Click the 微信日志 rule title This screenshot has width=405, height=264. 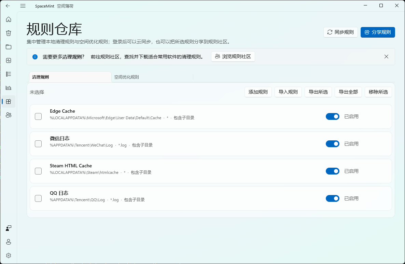(x=60, y=138)
